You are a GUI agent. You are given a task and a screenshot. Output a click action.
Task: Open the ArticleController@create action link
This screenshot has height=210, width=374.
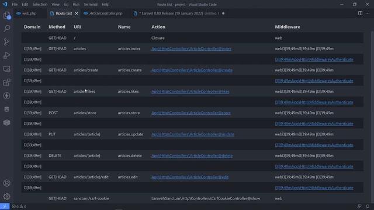click(x=192, y=70)
